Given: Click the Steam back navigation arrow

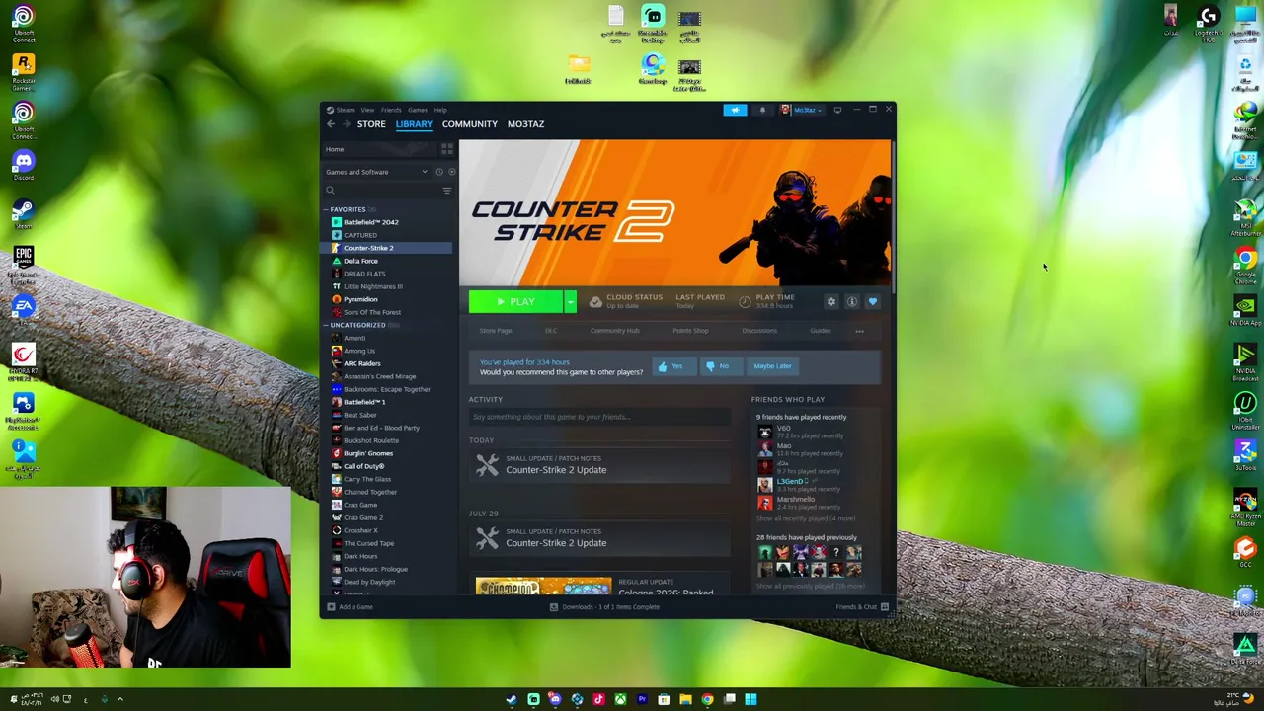Looking at the screenshot, I should point(331,124).
